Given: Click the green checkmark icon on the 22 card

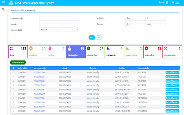Looking at the screenshot, I should click(89, 49).
